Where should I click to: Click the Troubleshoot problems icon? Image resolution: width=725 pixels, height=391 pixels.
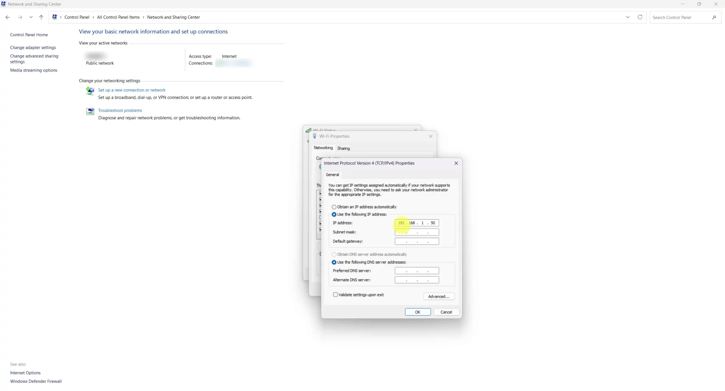(x=90, y=111)
